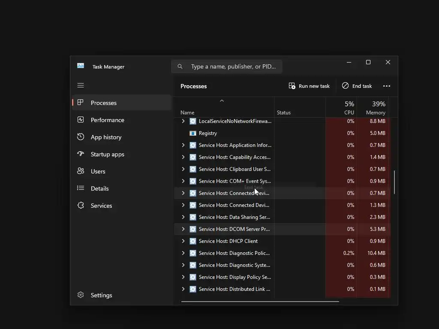Go to the Details page
The height and width of the screenshot is (329, 439).
click(121, 188)
